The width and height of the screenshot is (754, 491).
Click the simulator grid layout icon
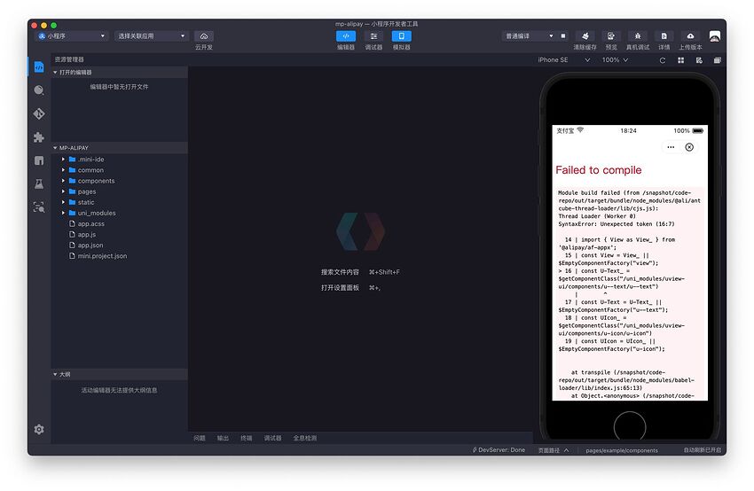(681, 60)
